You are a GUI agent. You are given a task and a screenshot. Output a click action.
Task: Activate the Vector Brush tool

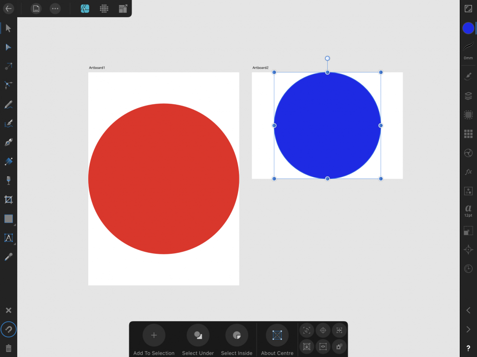[x=8, y=123]
